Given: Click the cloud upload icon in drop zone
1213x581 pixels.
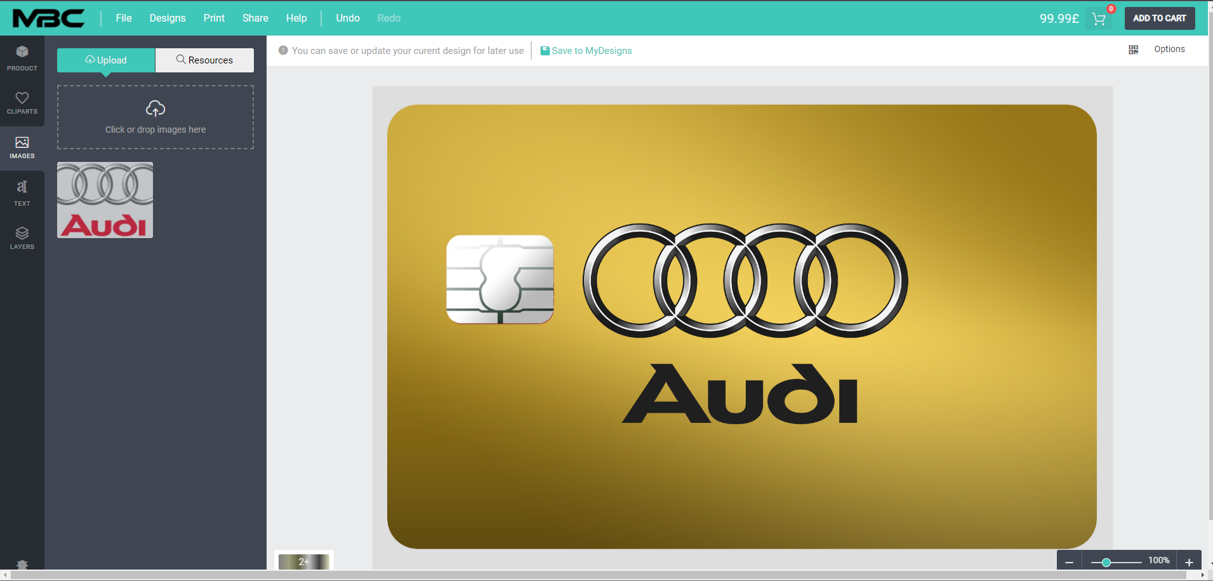Looking at the screenshot, I should (x=156, y=109).
